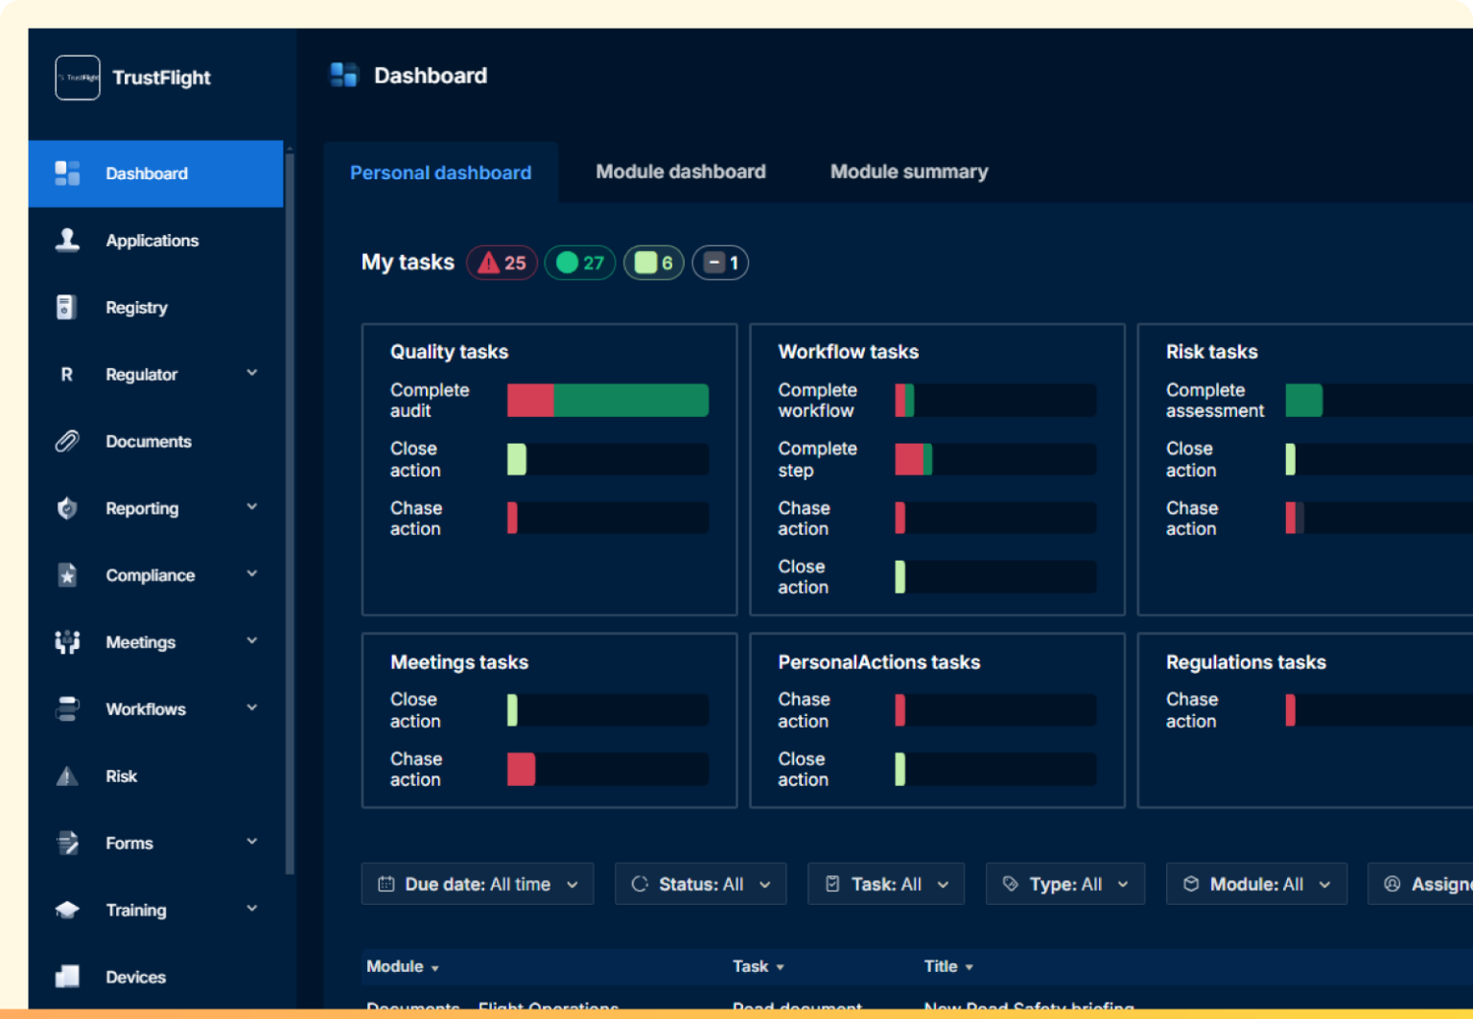Viewport: 1473px width, 1019px height.
Task: Open the Module: All filter dropdown
Action: tap(1256, 883)
